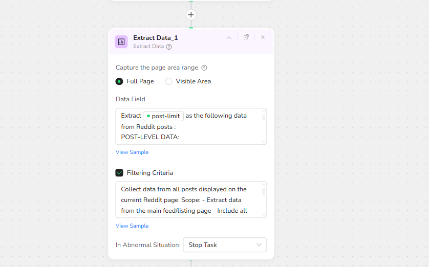Click the plus button above the node
Image resolution: width=429 pixels, height=267 pixels.
[191, 15]
